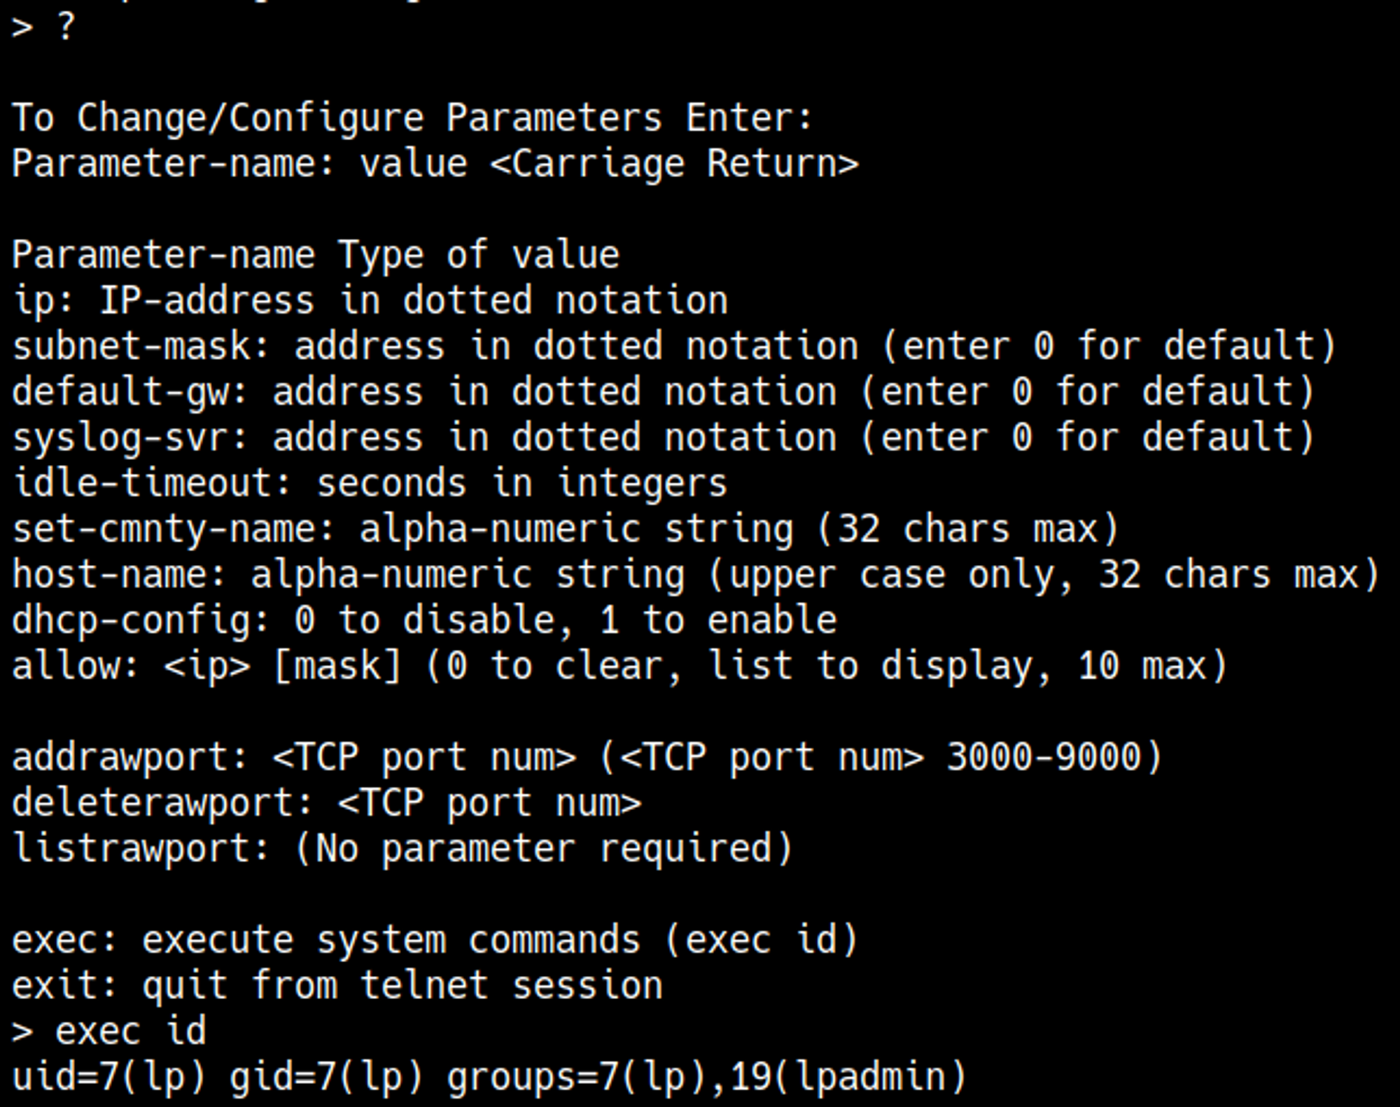Click the 'exec: execute system commands' line

click(x=434, y=940)
